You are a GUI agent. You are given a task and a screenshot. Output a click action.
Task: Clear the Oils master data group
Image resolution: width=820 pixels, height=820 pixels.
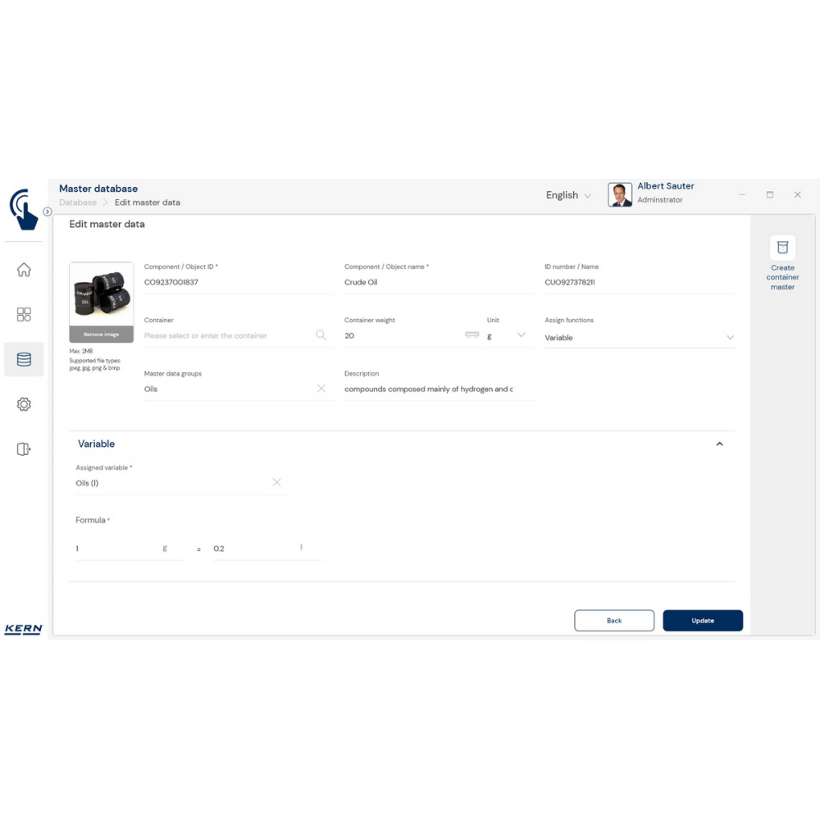click(321, 389)
